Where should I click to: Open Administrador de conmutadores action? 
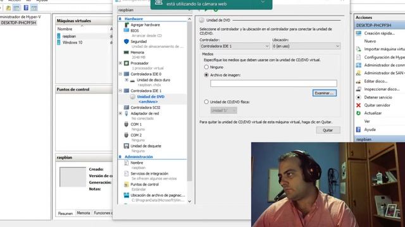[x=384, y=65]
